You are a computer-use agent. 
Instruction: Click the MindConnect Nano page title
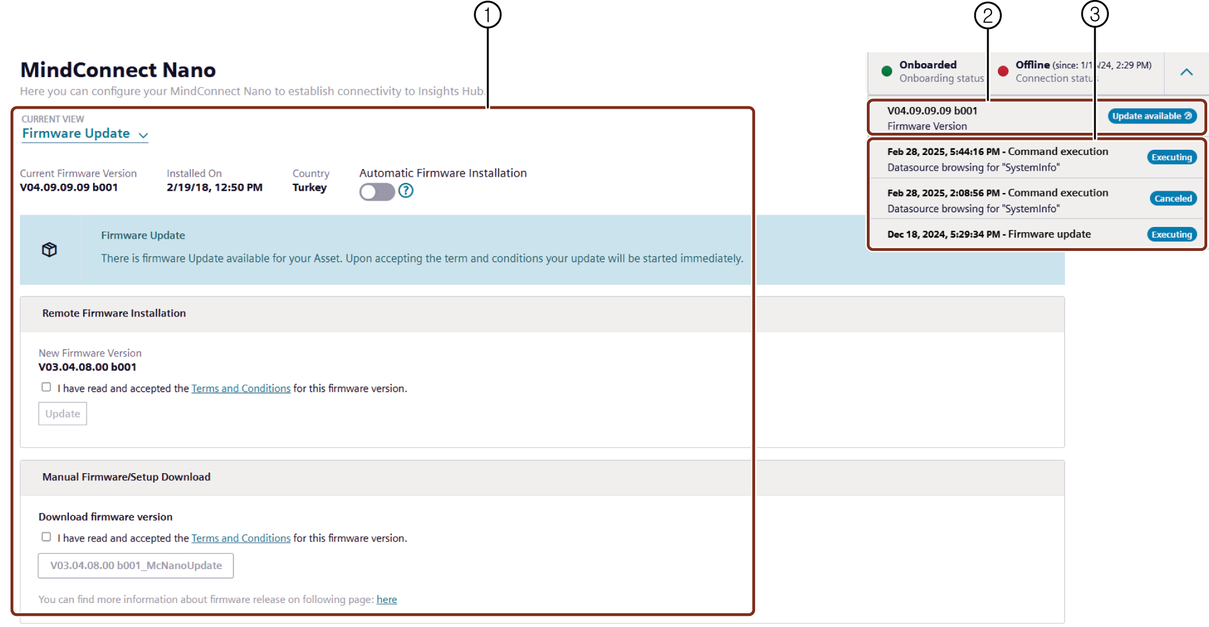(118, 70)
